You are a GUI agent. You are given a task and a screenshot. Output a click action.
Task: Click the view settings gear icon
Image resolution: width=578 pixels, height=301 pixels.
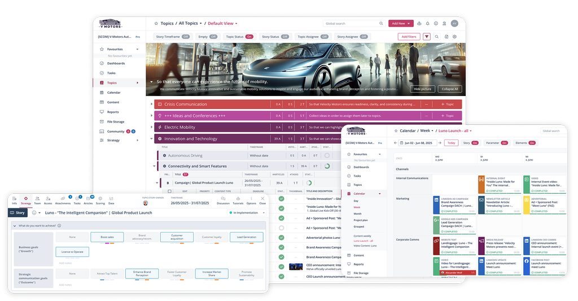pyautogui.click(x=454, y=37)
